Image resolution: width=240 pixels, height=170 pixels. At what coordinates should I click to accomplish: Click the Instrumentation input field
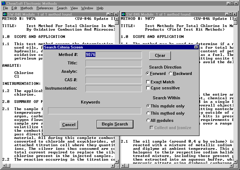pyautogui.click(x=114, y=88)
